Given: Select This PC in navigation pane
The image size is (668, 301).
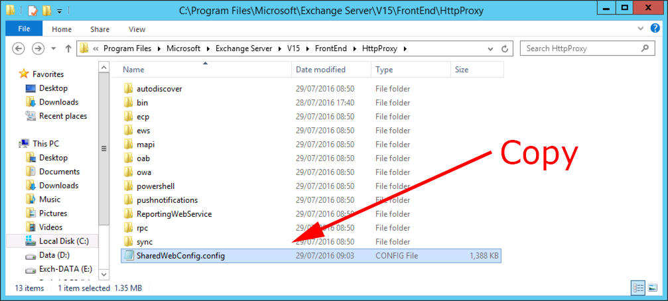Looking at the screenshot, I should pyautogui.click(x=46, y=144).
